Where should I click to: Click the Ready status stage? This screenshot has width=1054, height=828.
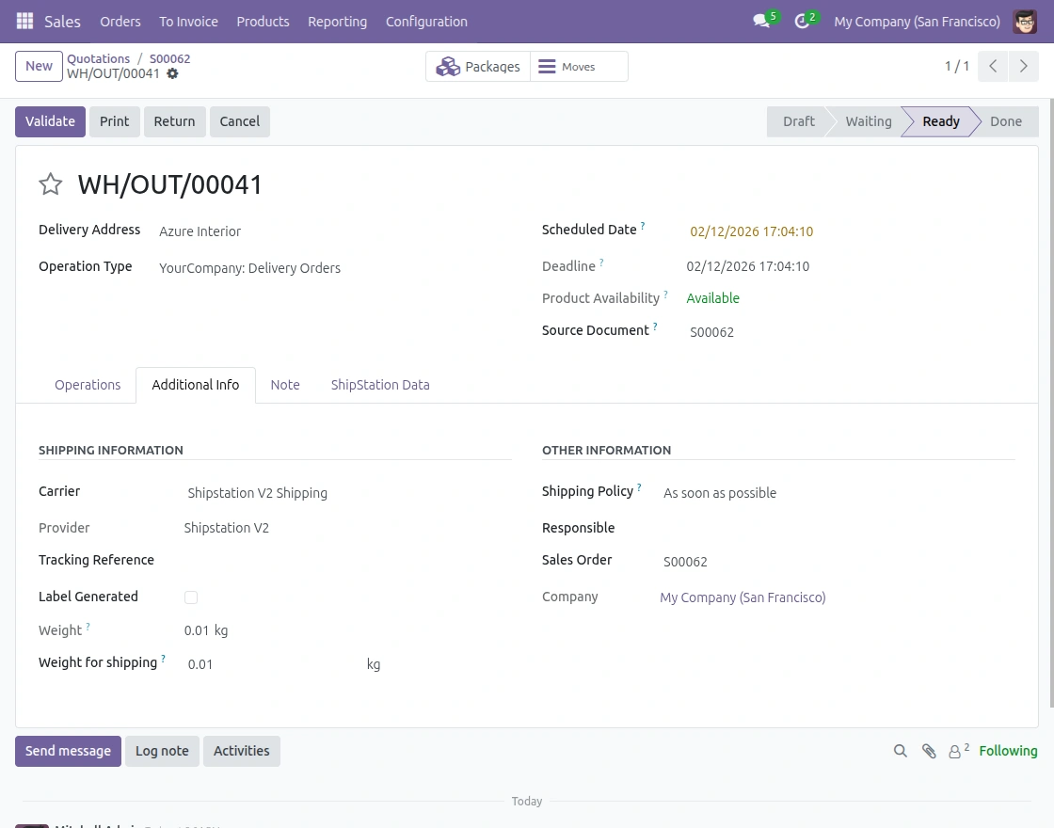(940, 121)
